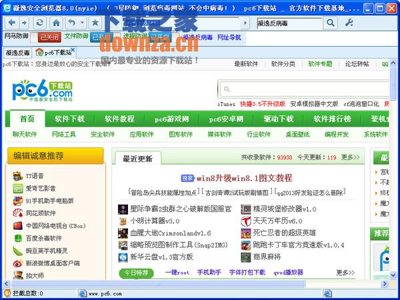
Task: Click the browser Back arrow button
Action: [x=11, y=23]
